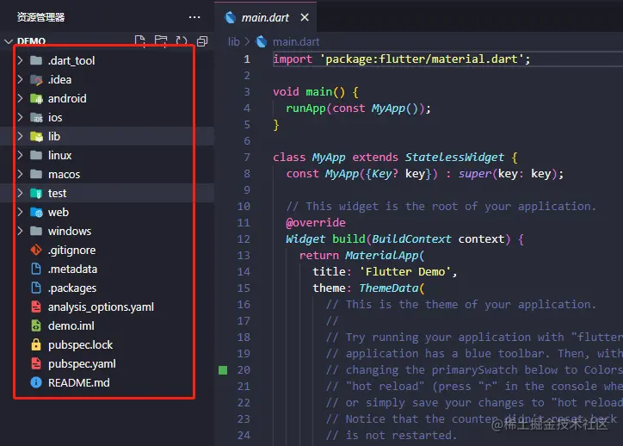Image resolution: width=623 pixels, height=446 pixels.
Task: Click line number 1 in the gutter
Action: tap(247, 59)
